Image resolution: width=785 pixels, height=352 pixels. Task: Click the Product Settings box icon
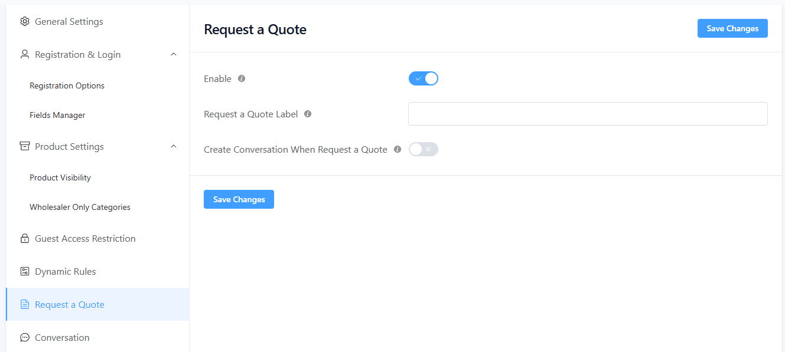point(25,147)
